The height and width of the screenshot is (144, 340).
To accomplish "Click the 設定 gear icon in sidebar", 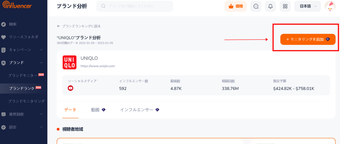I will click(x=3, y=127).
